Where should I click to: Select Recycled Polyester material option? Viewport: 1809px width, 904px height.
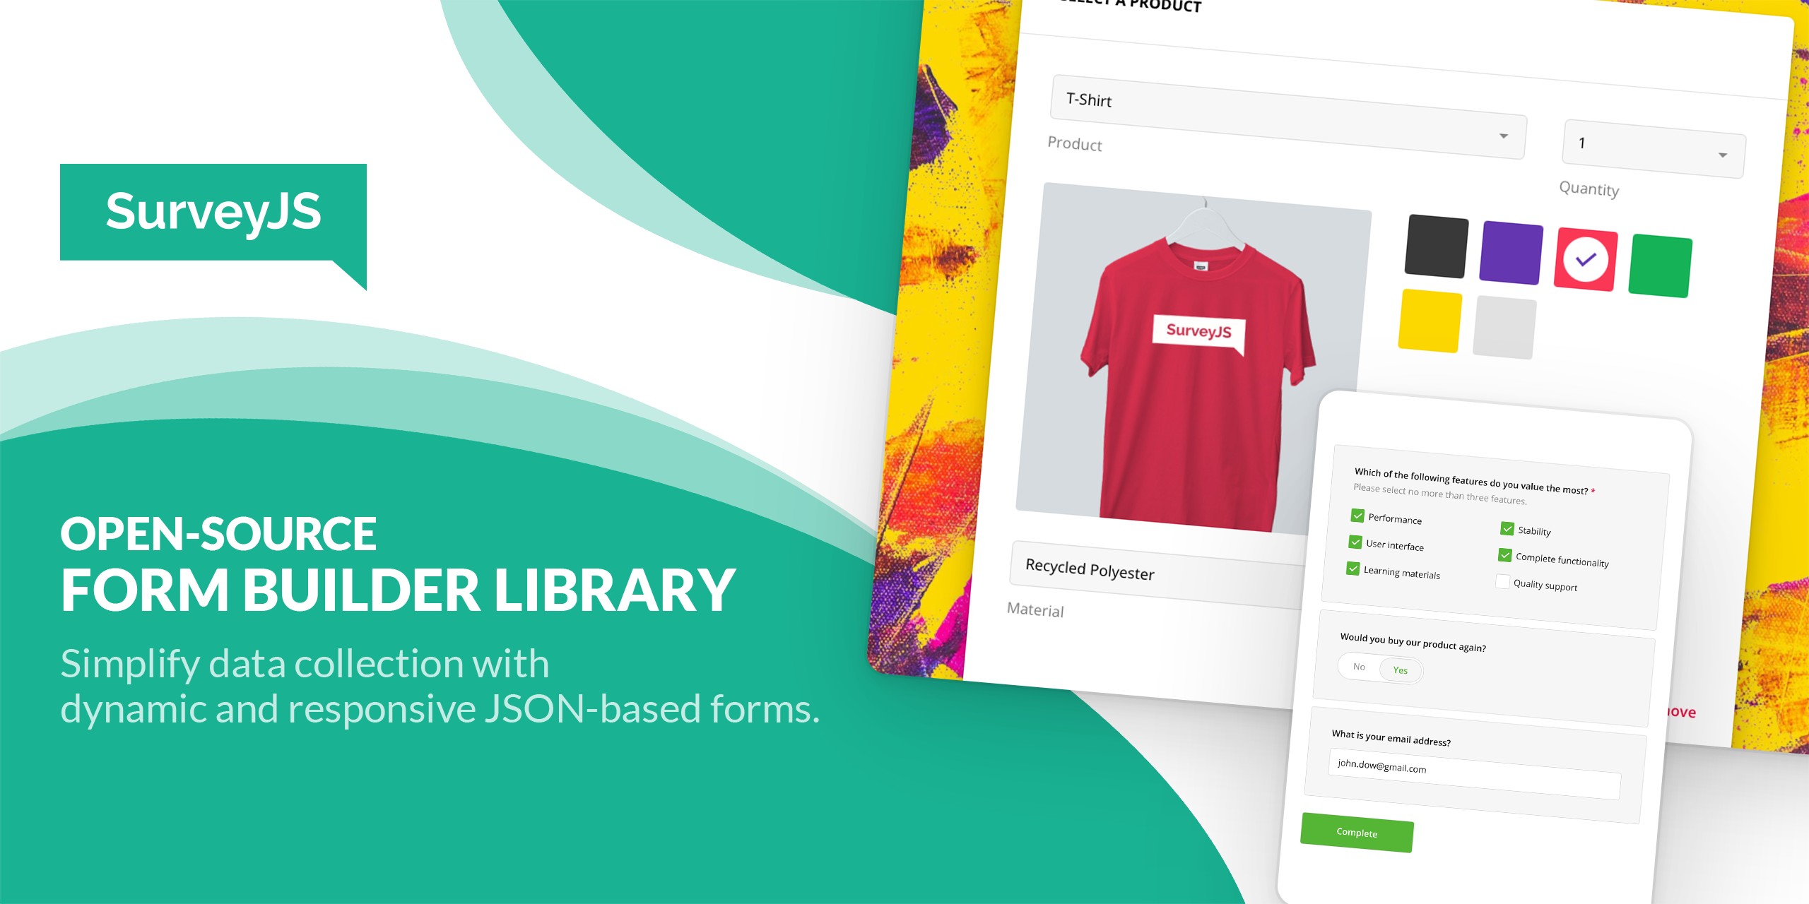pos(1107,567)
